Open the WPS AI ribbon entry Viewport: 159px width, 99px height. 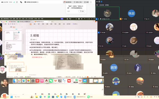[x=75, y=24]
